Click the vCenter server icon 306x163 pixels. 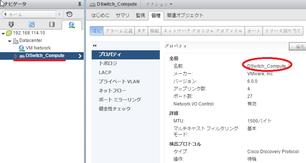pyautogui.click(x=9, y=33)
